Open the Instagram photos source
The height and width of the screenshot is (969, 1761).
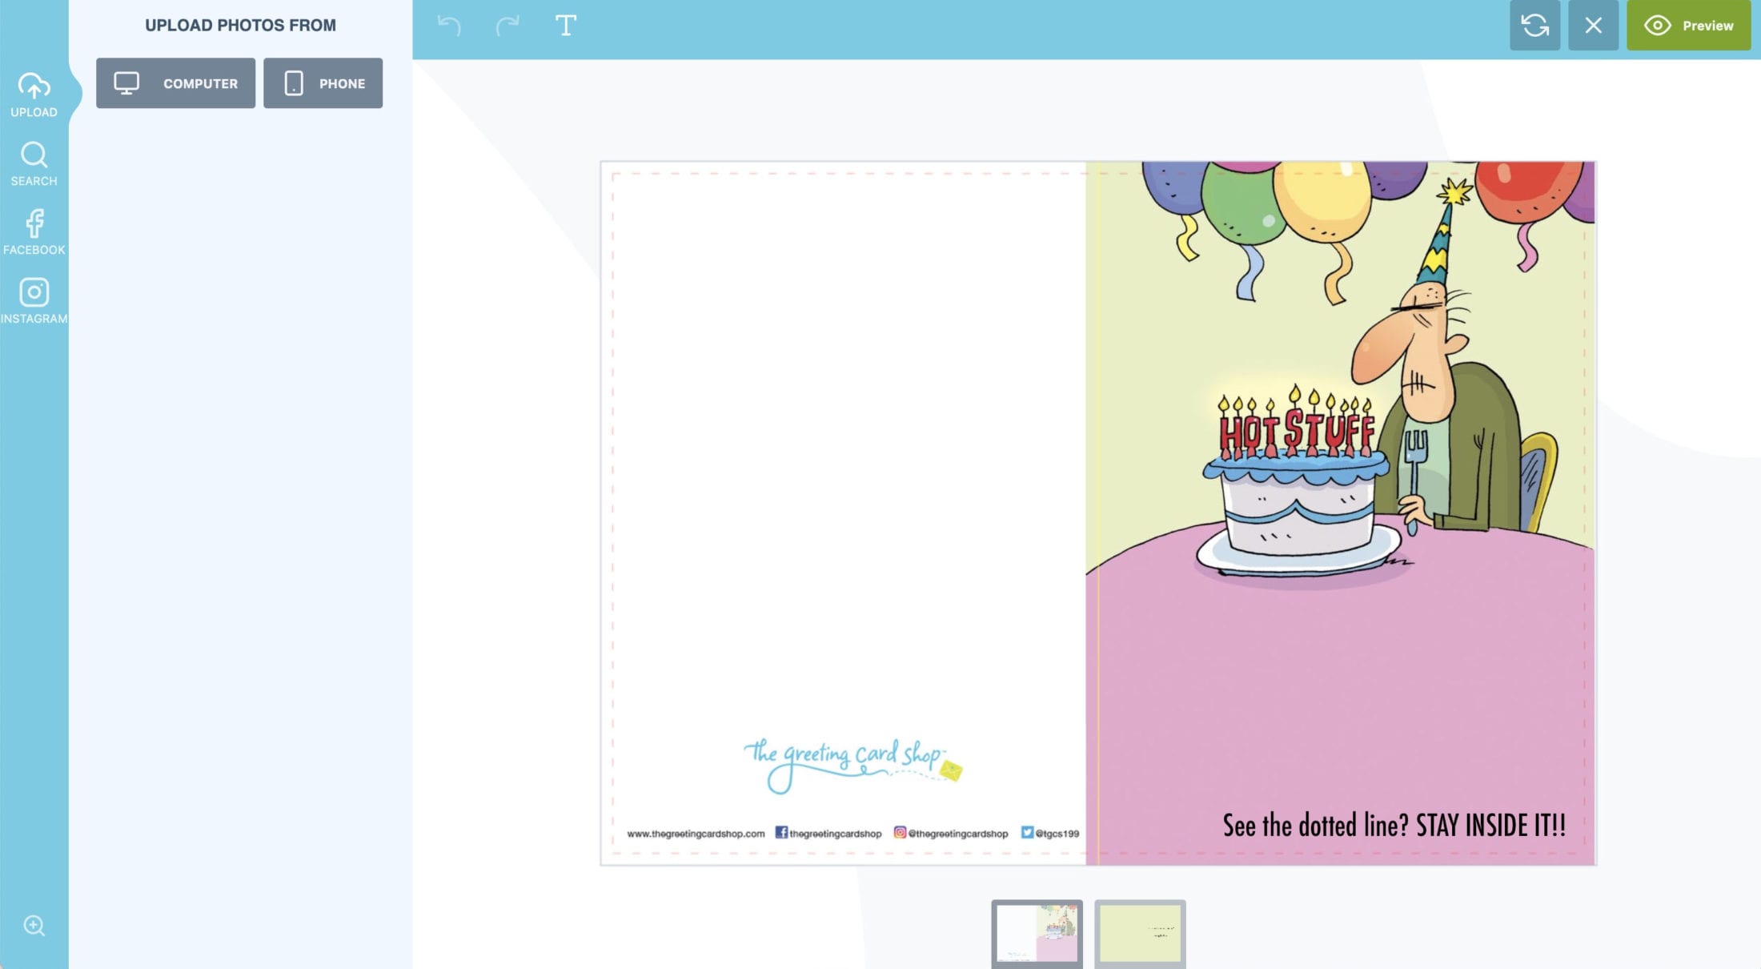[x=34, y=301]
